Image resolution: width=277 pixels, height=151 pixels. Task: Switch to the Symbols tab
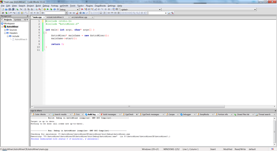18,20
